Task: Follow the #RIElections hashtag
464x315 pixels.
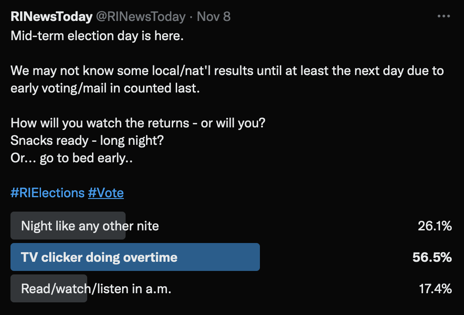Action: [48, 193]
